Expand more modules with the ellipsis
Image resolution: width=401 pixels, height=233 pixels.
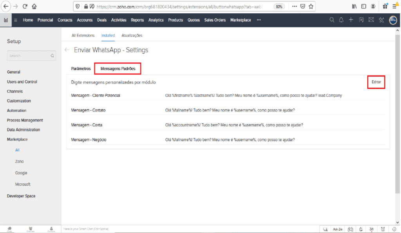pos(259,20)
